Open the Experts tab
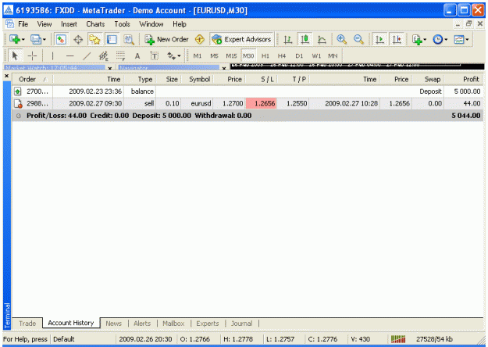This screenshot has width=488, height=347. click(x=207, y=324)
